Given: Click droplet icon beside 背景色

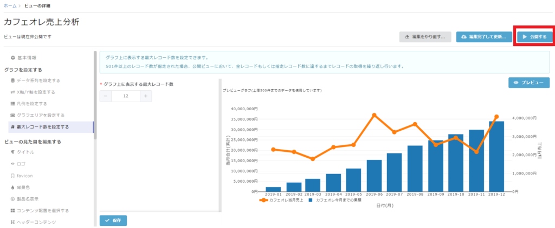Looking at the screenshot, I should [x=13, y=187].
